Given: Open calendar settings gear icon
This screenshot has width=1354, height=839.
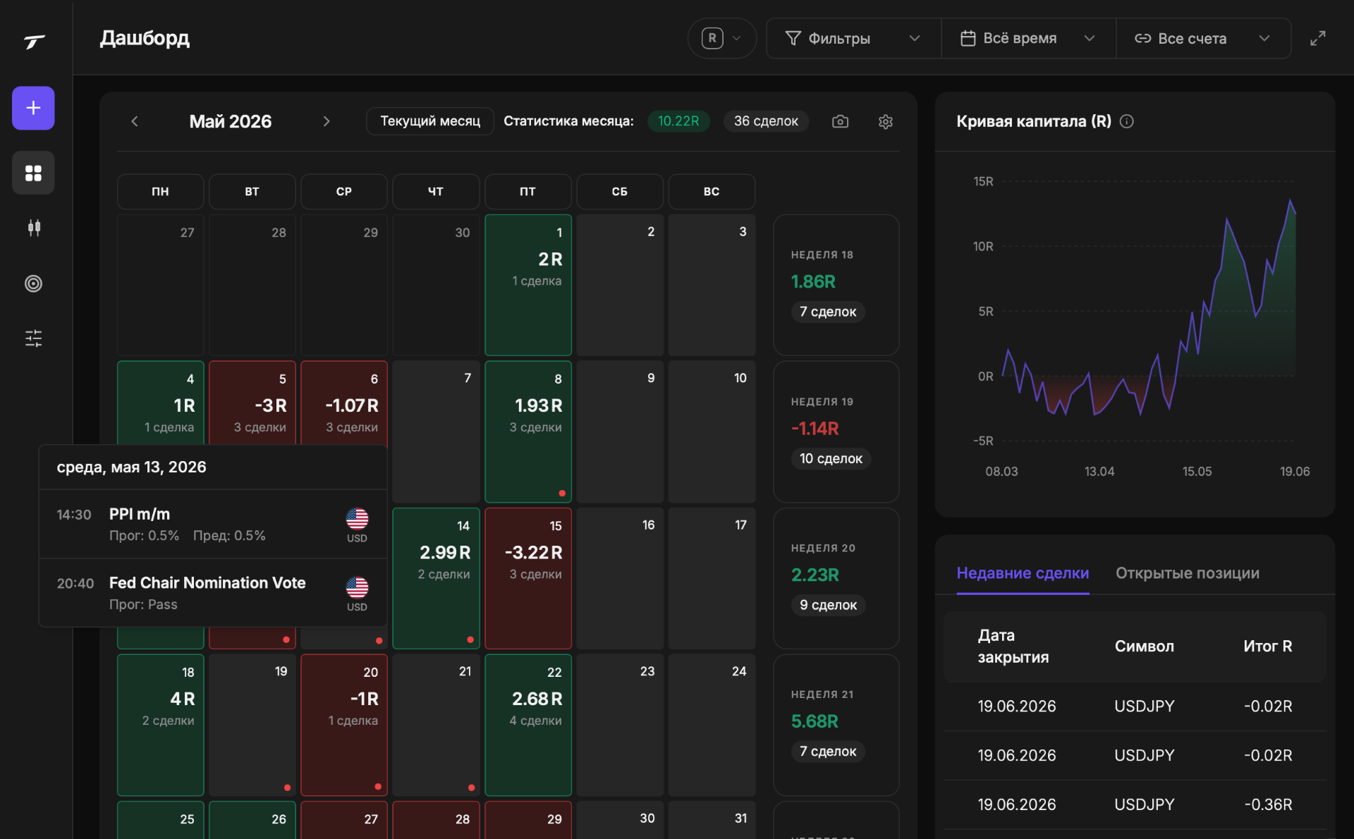Looking at the screenshot, I should coord(886,121).
